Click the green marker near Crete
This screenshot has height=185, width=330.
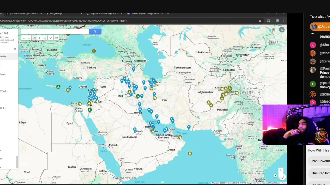pos(59,87)
